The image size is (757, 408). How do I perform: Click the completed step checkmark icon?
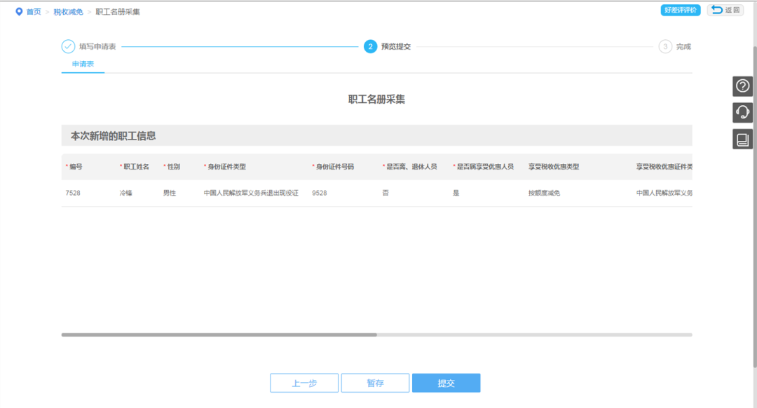click(68, 46)
